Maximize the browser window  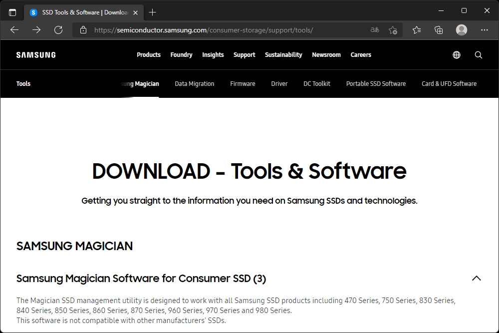(x=464, y=10)
